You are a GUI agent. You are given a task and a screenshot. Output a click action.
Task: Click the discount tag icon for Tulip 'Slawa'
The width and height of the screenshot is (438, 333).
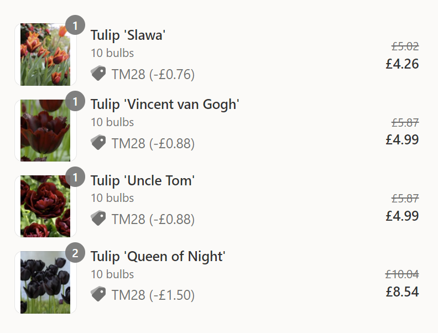pyautogui.click(x=98, y=74)
